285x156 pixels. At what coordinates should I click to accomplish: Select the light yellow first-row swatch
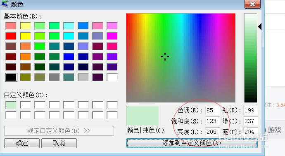(26, 26)
